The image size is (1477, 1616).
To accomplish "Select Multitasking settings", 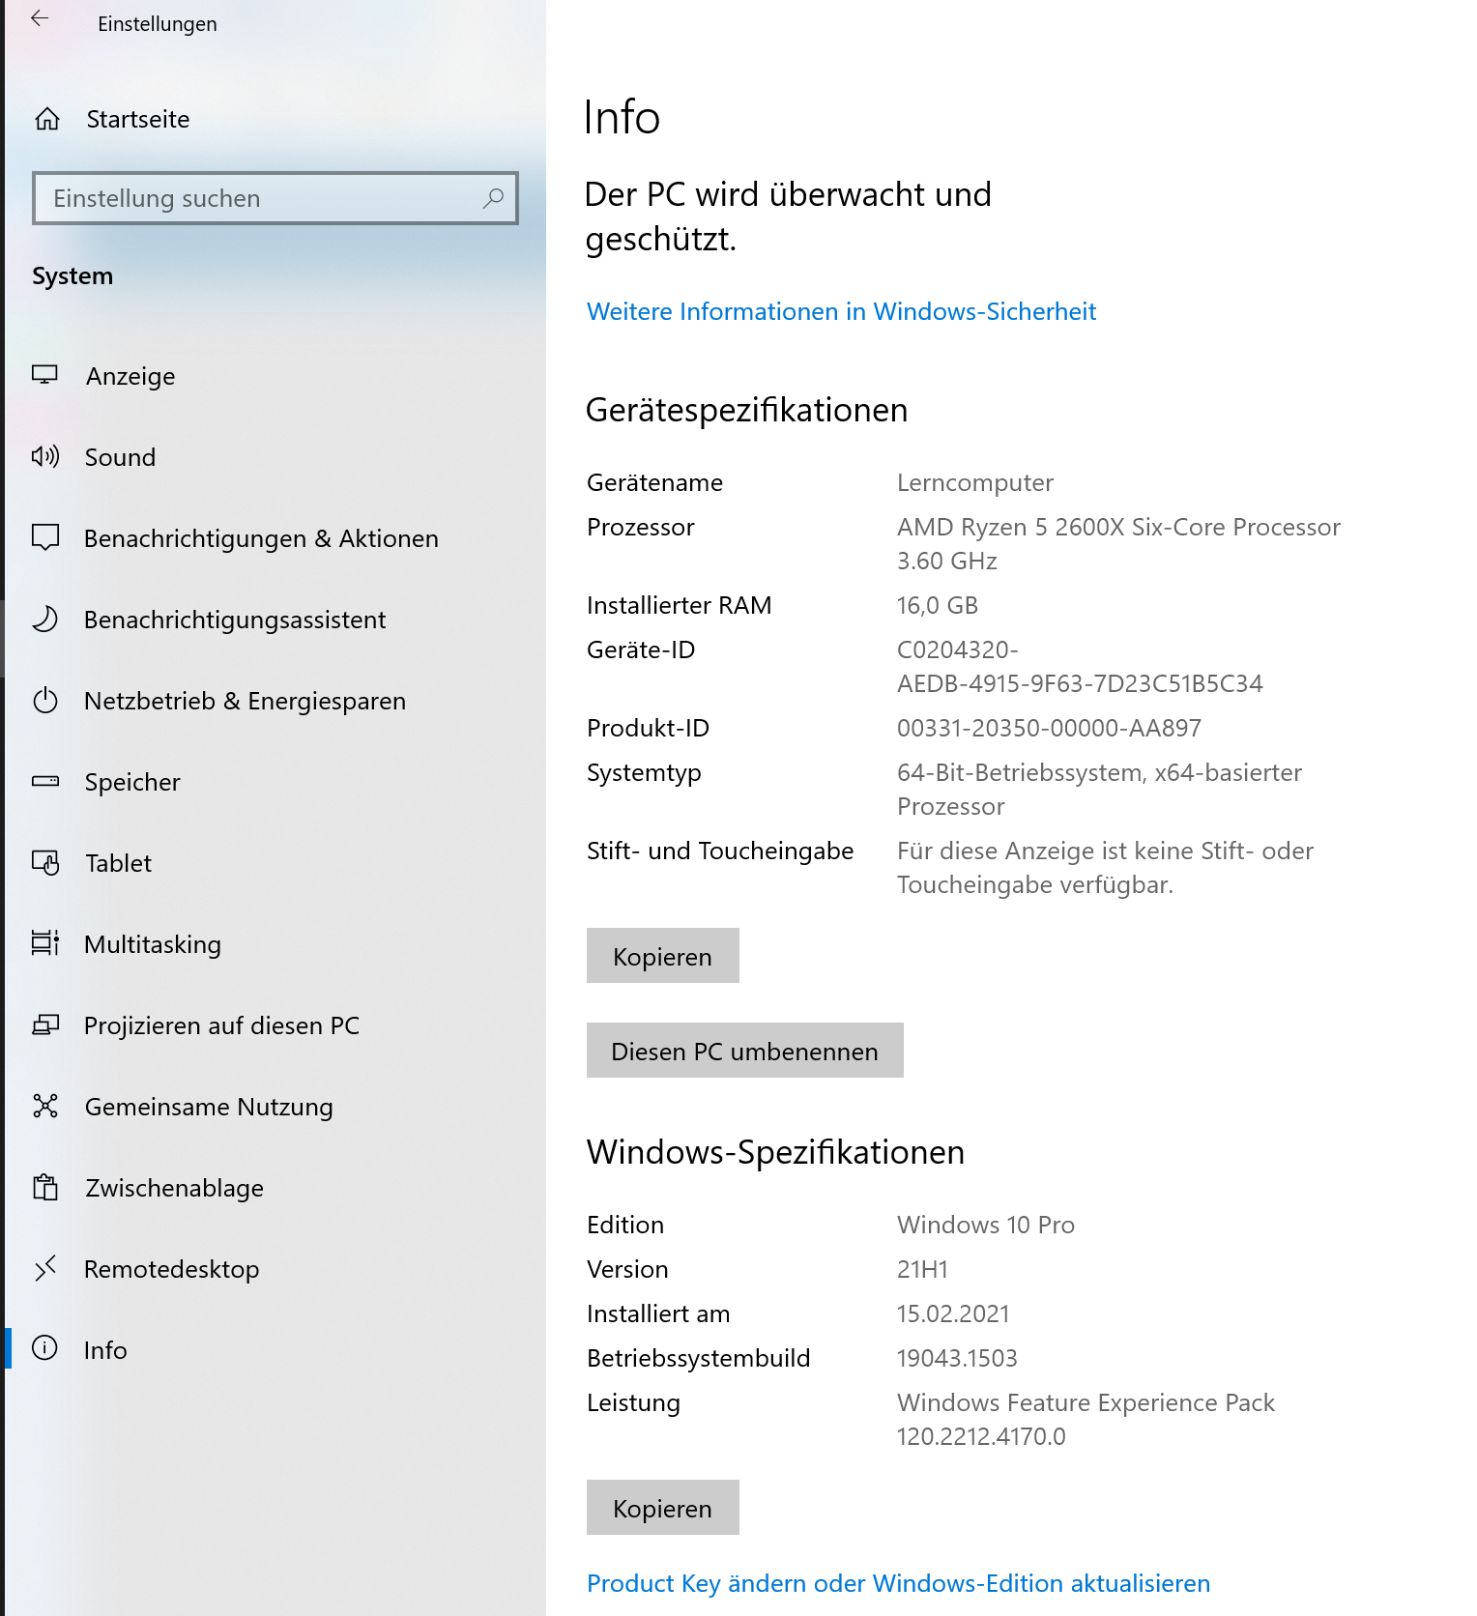I will 275,944.
